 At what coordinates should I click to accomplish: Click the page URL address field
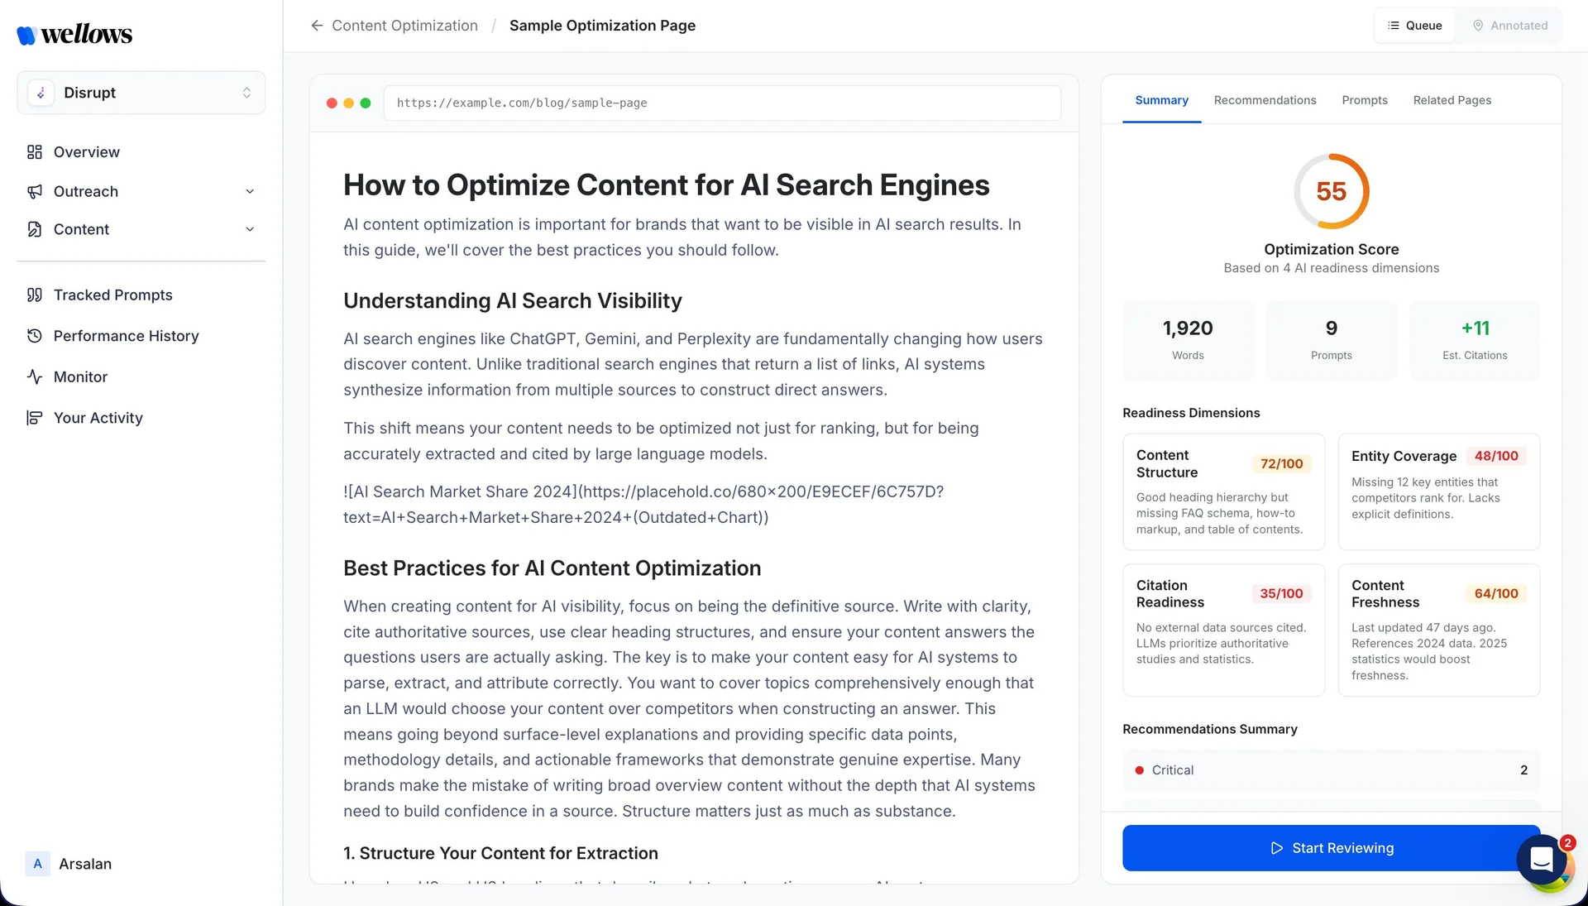pos(721,103)
